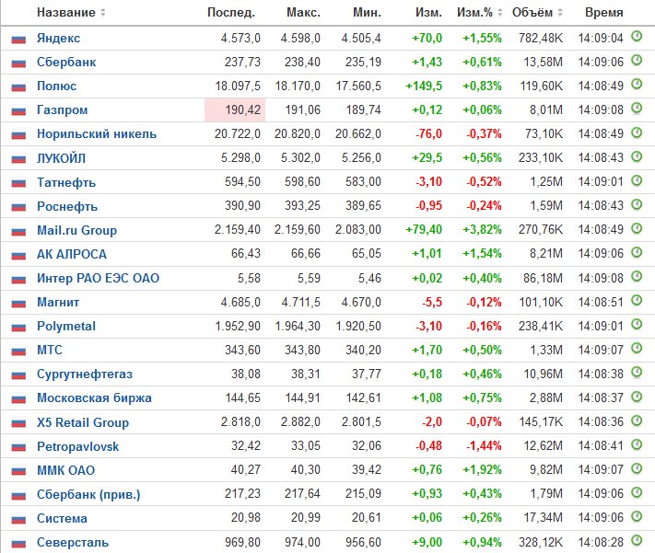Click the clock icon in АК АЛРОСА row
Screen dimensions: 655x553
637,252
